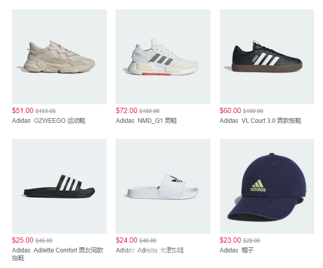Open the white Adilette slide image
This screenshot has width=323, height=268.
[163, 186]
